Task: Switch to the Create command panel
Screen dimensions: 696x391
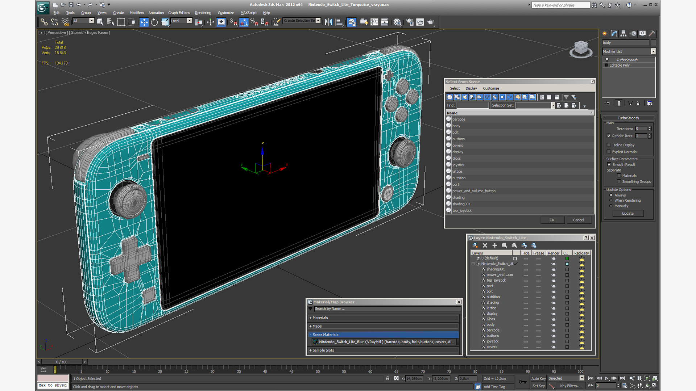Action: tap(605, 33)
